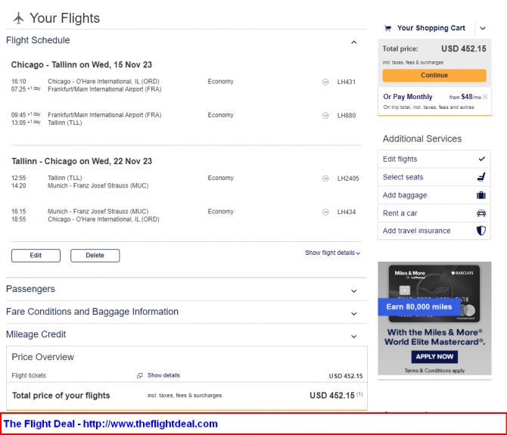This screenshot has height=435, width=507.
Task: Click the car icon on Rent a car
Action: tap(481, 213)
